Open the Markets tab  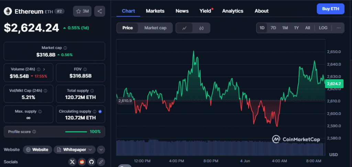click(155, 11)
